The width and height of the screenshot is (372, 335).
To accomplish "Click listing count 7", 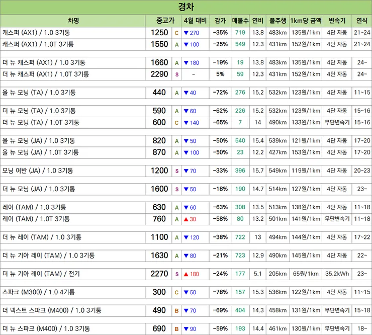I will [x=240, y=122].
